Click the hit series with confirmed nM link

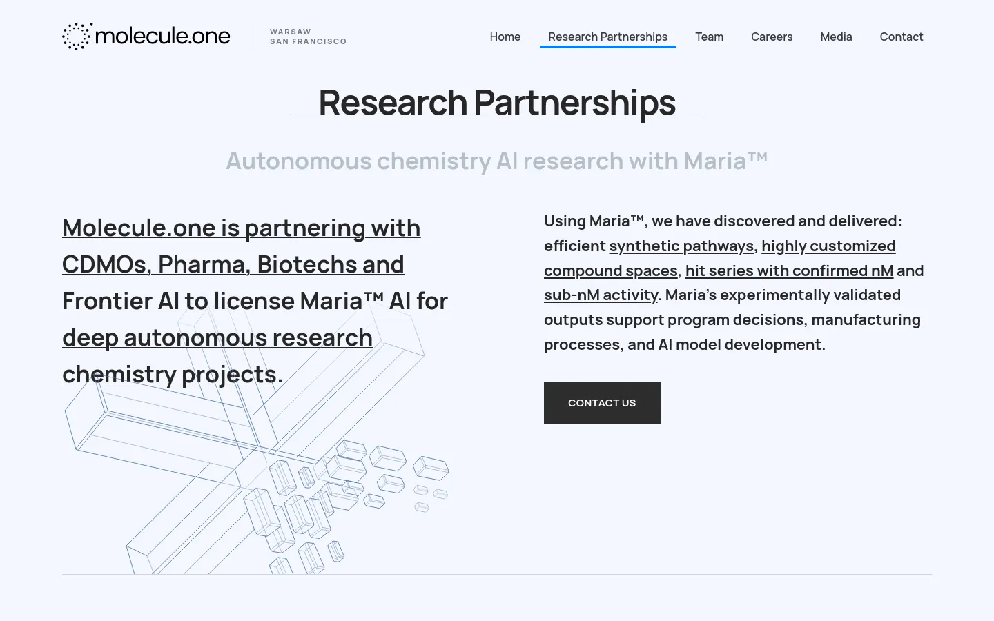(789, 270)
